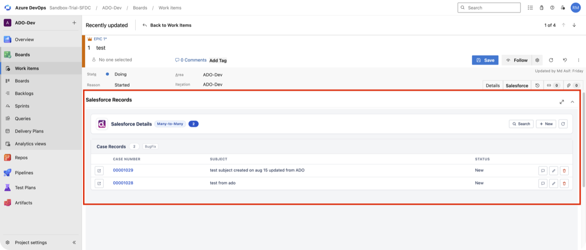Open Boards sub-item under Boards hub
Image resolution: width=586 pixels, height=250 pixels.
[41, 81]
